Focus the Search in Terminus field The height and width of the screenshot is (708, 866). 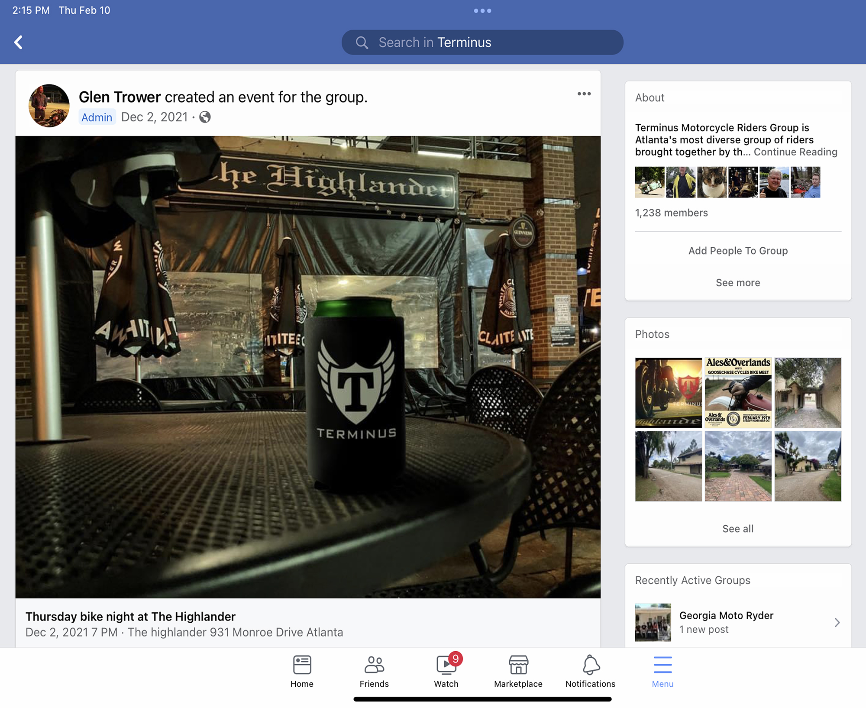coord(482,42)
